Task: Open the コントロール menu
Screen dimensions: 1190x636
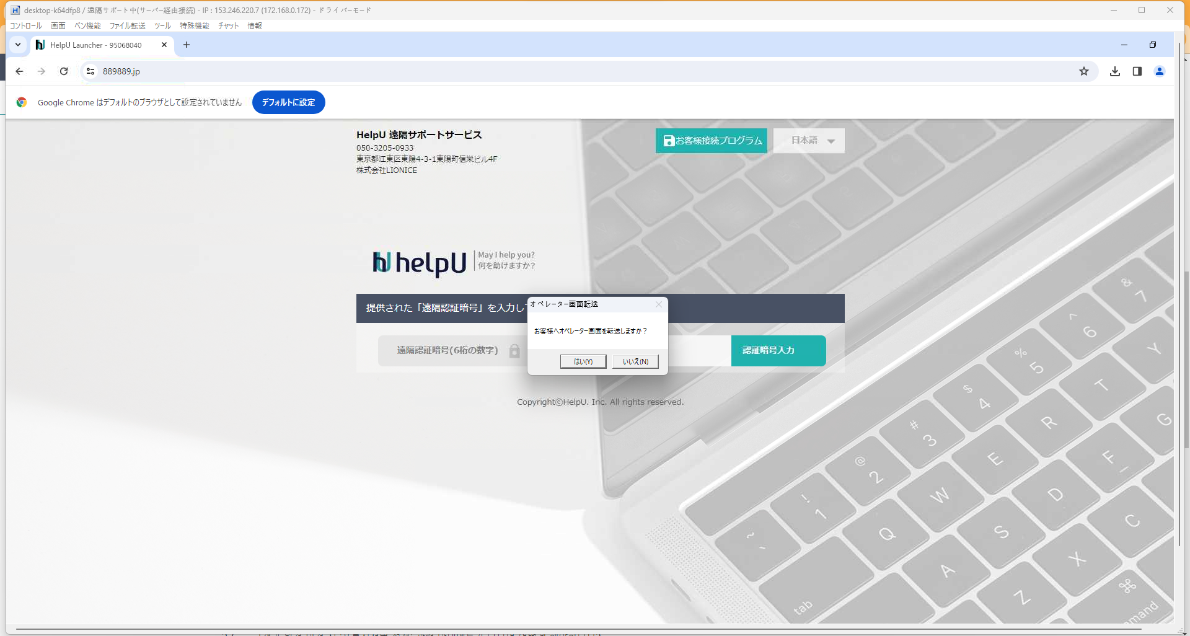Action: 26,25
